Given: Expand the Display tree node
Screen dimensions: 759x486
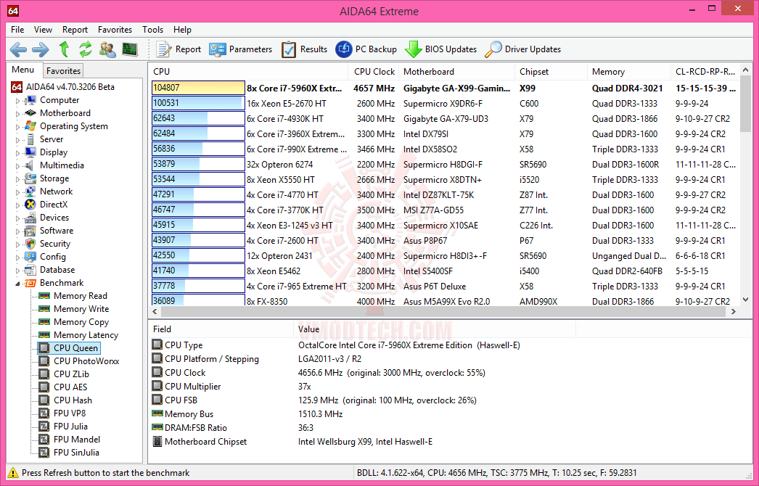Looking at the screenshot, I should pyautogui.click(x=18, y=153).
